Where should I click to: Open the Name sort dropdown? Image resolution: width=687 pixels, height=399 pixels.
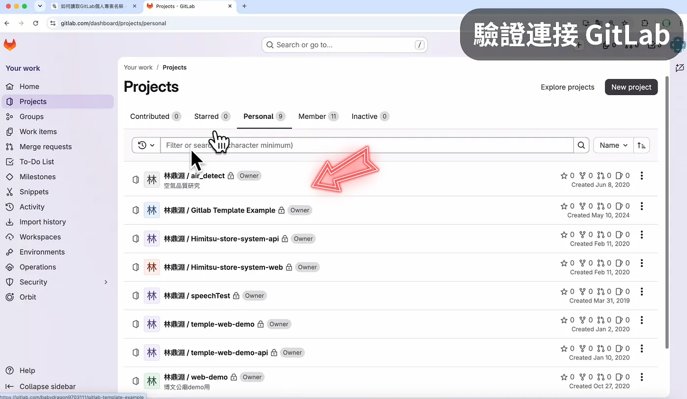(x=613, y=145)
